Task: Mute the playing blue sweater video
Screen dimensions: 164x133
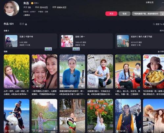Action: [82, 86]
